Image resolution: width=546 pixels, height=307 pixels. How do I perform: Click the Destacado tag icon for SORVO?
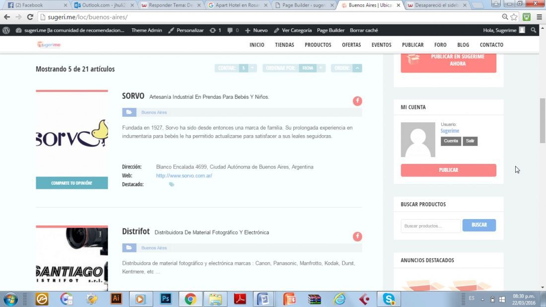(x=171, y=184)
